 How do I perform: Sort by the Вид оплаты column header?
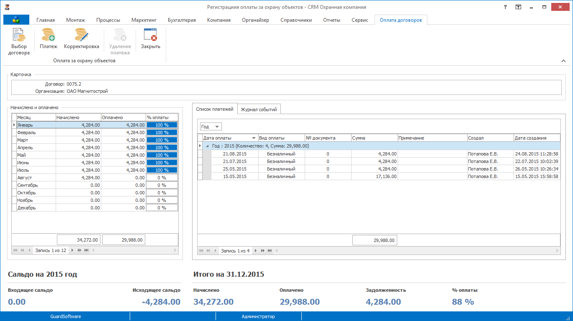click(x=281, y=138)
